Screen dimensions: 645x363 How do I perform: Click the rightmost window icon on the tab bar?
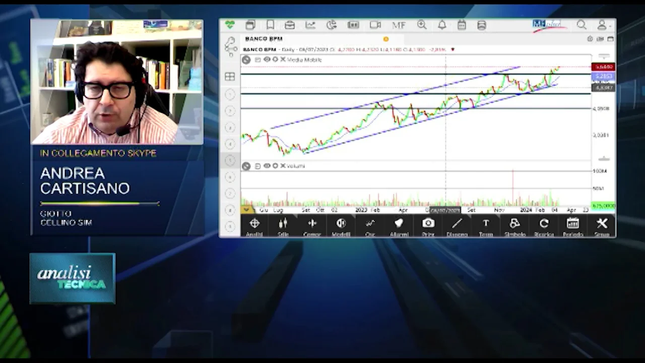click(x=610, y=39)
